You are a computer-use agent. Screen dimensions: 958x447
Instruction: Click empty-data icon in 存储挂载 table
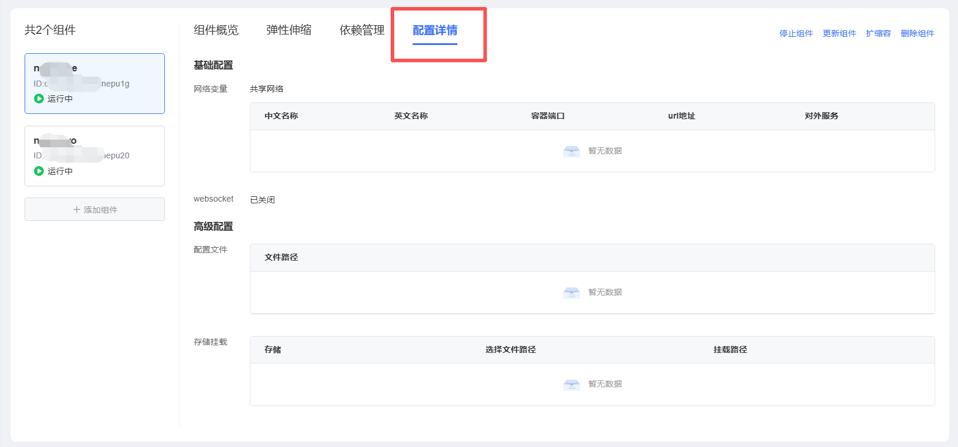click(571, 384)
